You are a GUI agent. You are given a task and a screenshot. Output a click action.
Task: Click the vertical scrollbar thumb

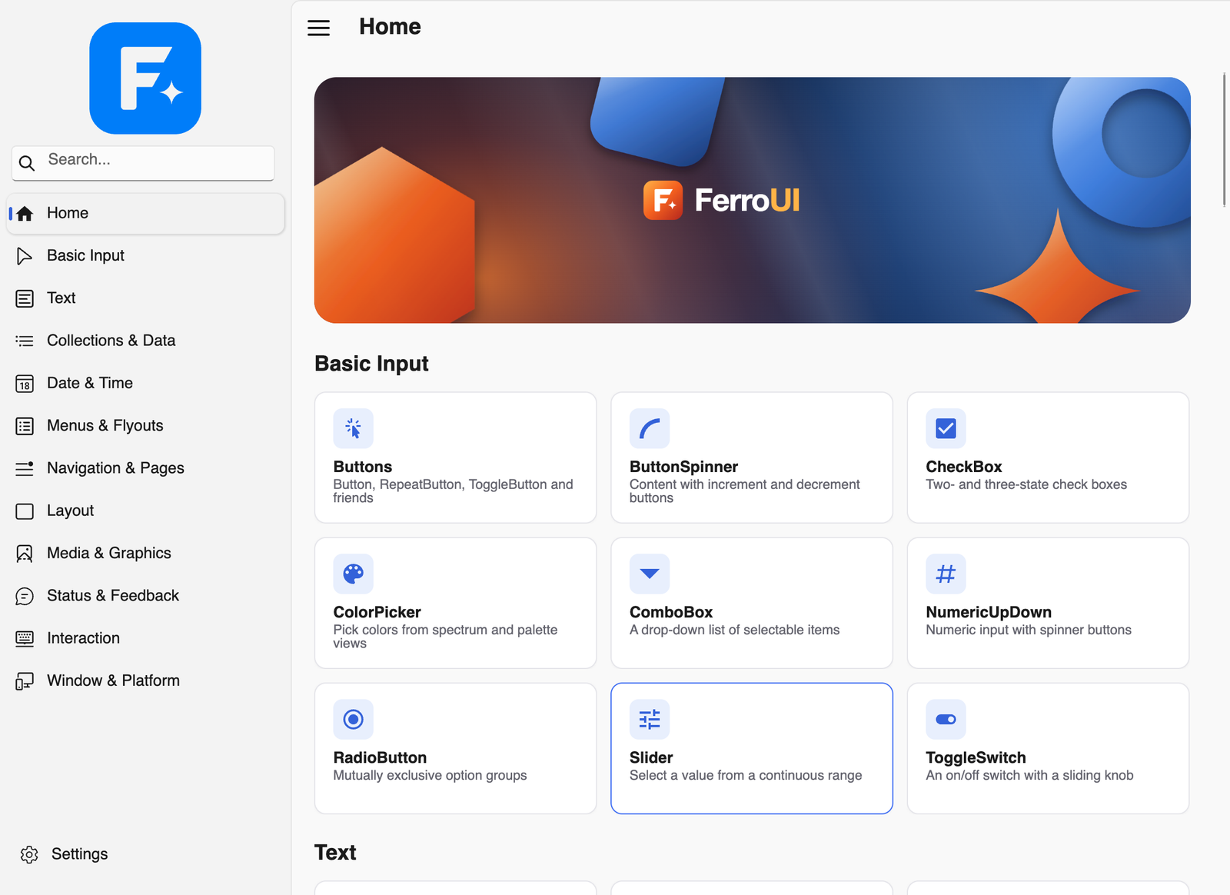point(1224,140)
